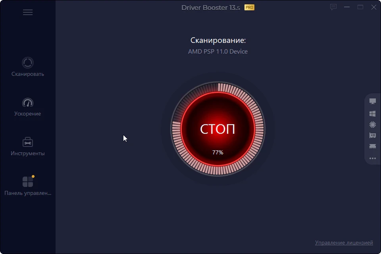
Task: Maximize the Driver Booster window
Action: (x=360, y=7)
